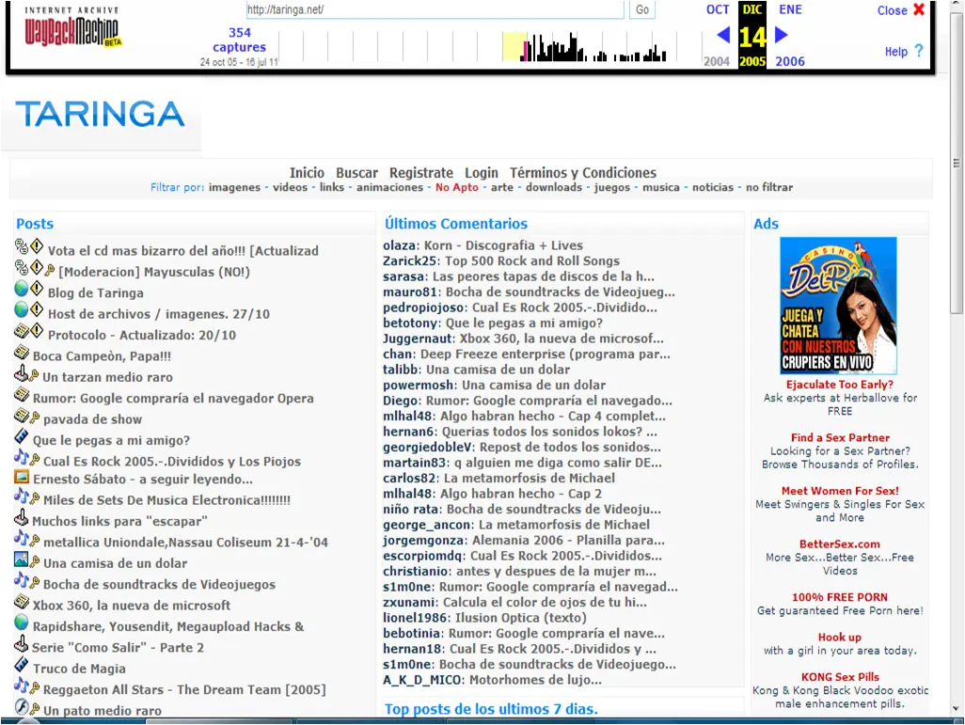Click the BetterSex.com ad link
This screenshot has height=725, width=965.
pyautogui.click(x=840, y=544)
